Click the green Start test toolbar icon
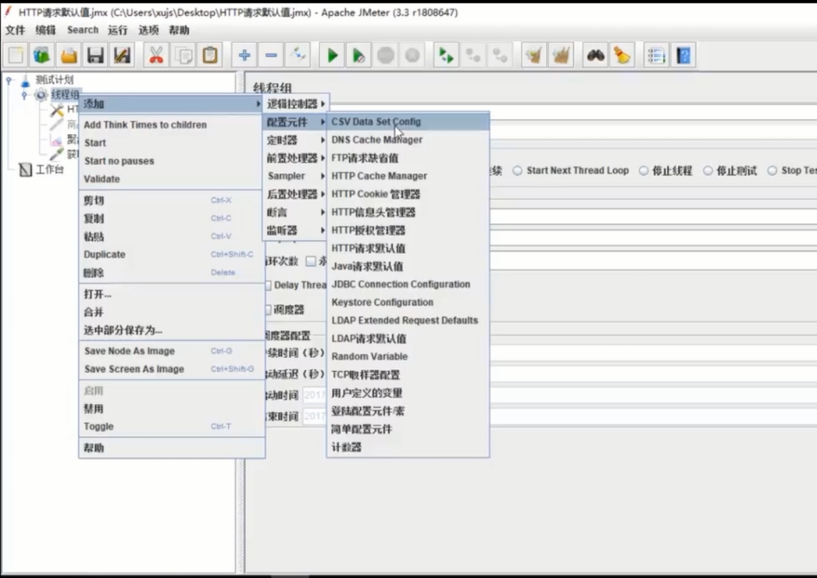Image resolution: width=817 pixels, height=578 pixels. coord(332,56)
